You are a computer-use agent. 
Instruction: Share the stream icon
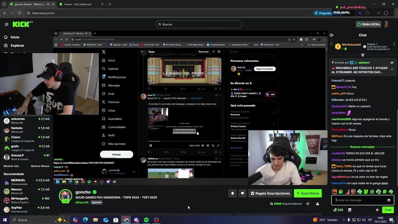(x=308, y=204)
